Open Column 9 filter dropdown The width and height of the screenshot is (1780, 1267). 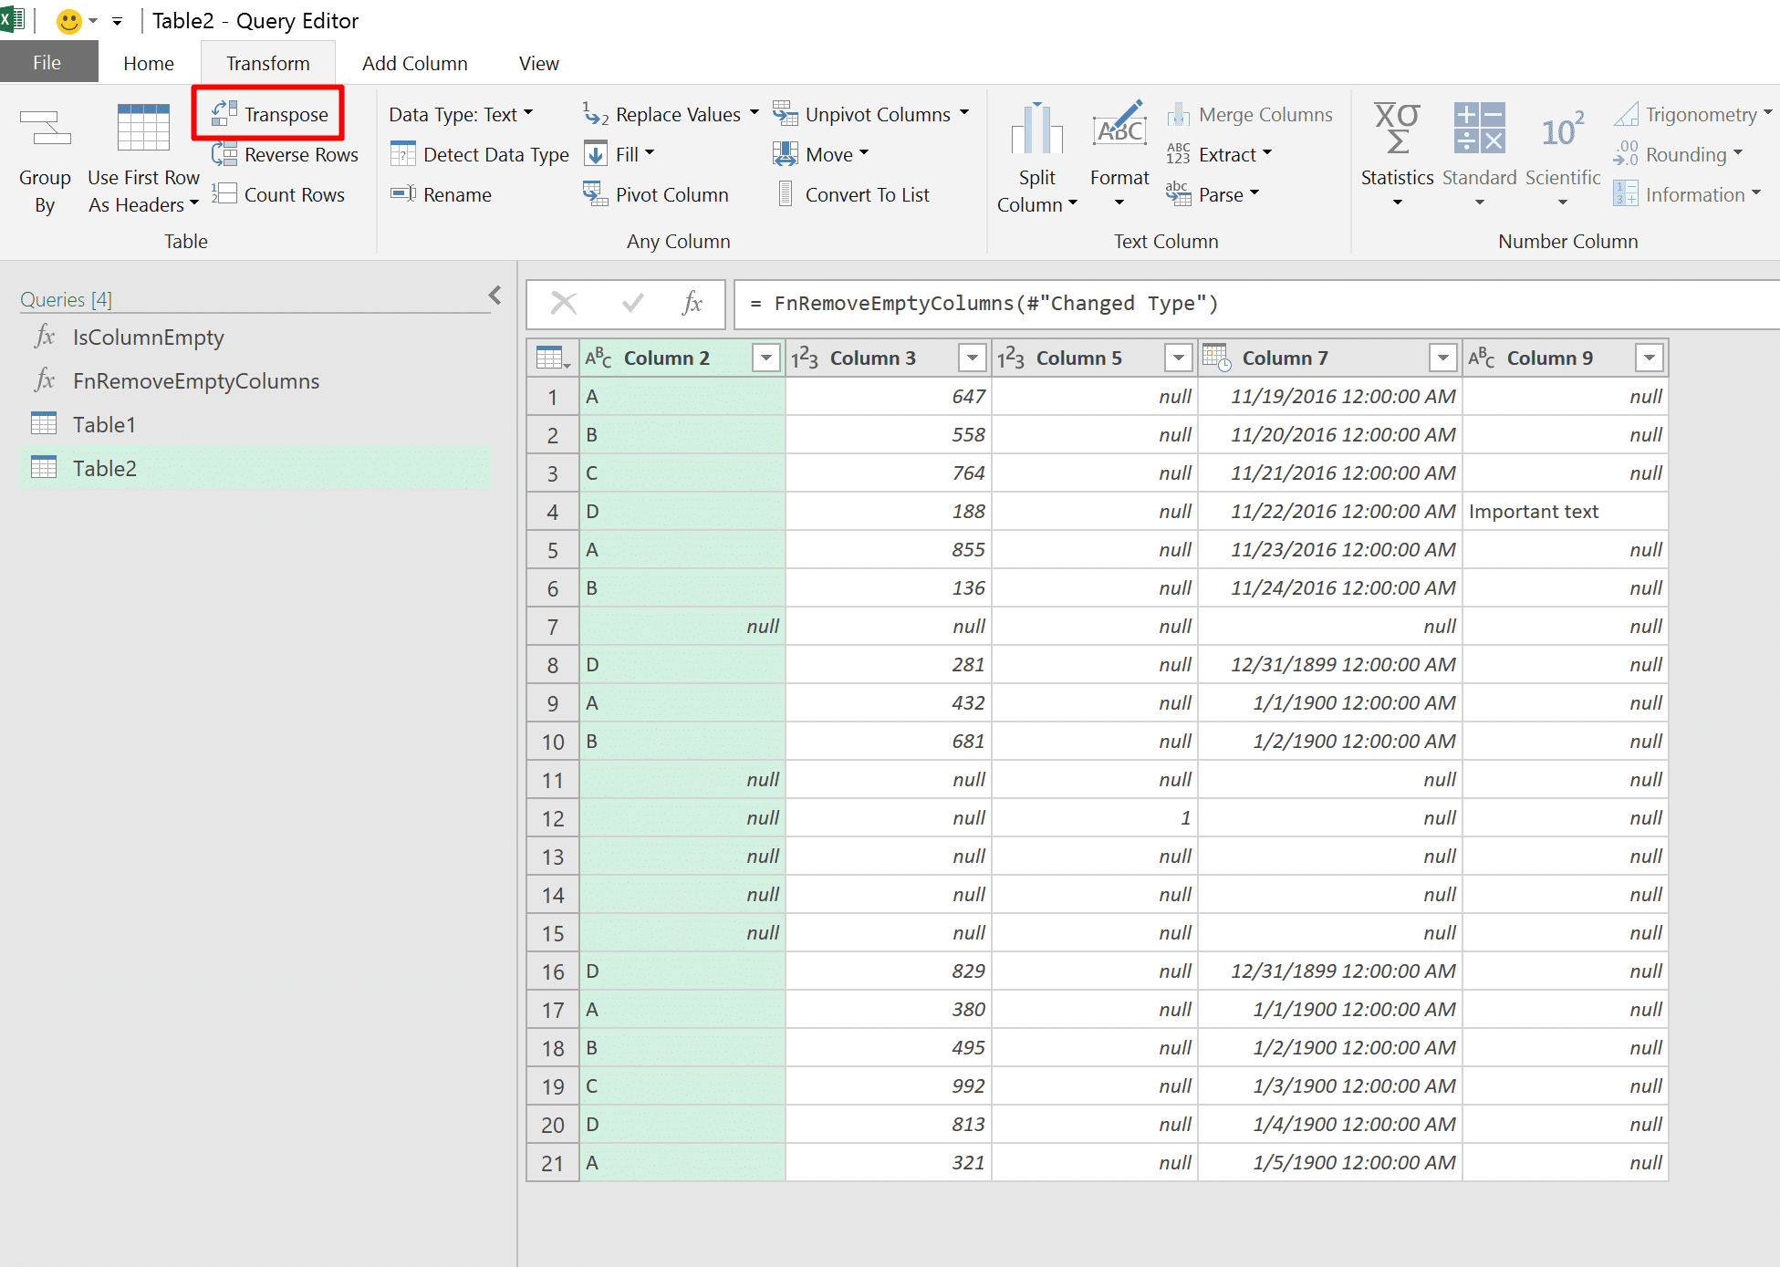pos(1650,358)
